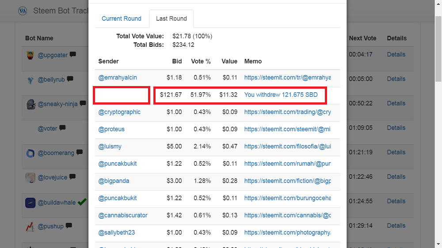The image size is (442, 248).
Task: Select the Last Round tab
Action: [171, 19]
